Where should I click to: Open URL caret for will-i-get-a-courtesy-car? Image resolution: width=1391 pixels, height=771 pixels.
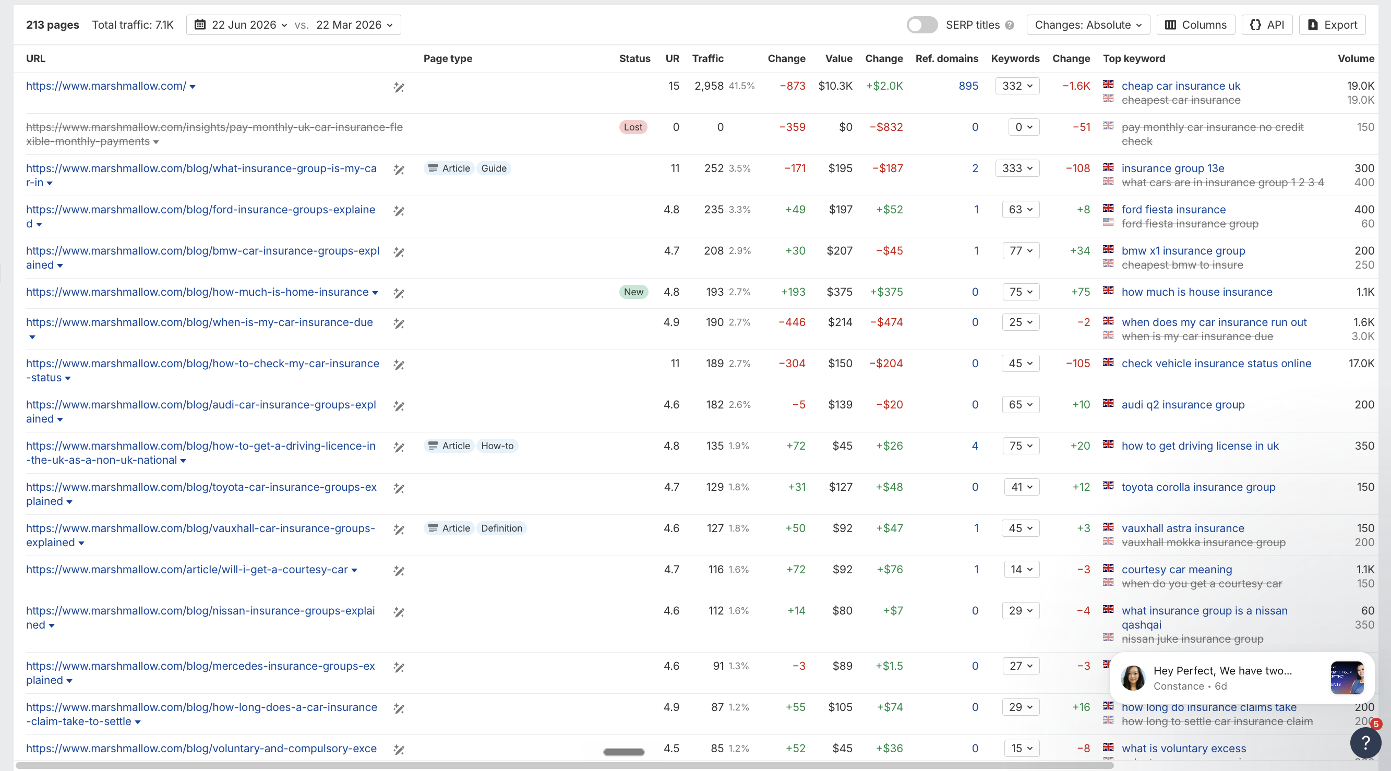(354, 571)
